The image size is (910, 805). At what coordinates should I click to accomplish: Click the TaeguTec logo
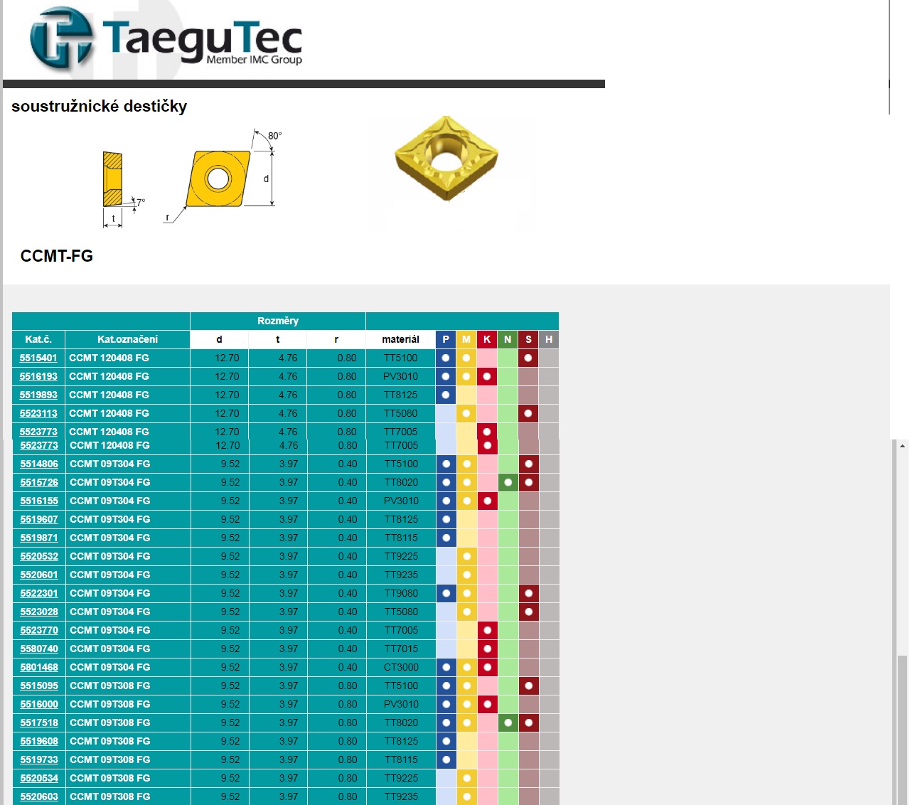pyautogui.click(x=164, y=39)
